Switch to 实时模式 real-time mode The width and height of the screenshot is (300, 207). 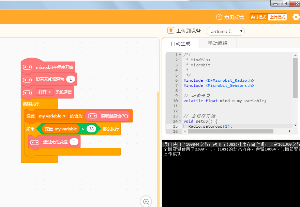coord(258,17)
